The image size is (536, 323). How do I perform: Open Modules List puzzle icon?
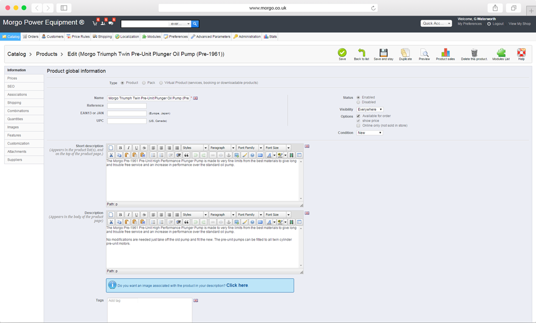[x=501, y=52]
